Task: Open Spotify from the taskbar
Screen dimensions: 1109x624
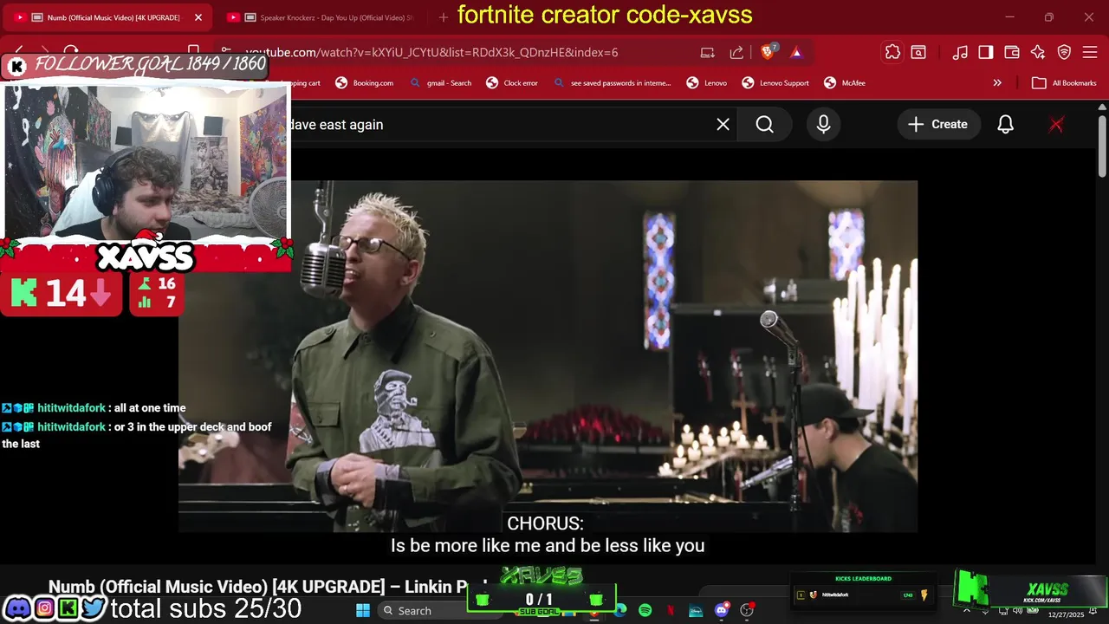Action: point(645,610)
